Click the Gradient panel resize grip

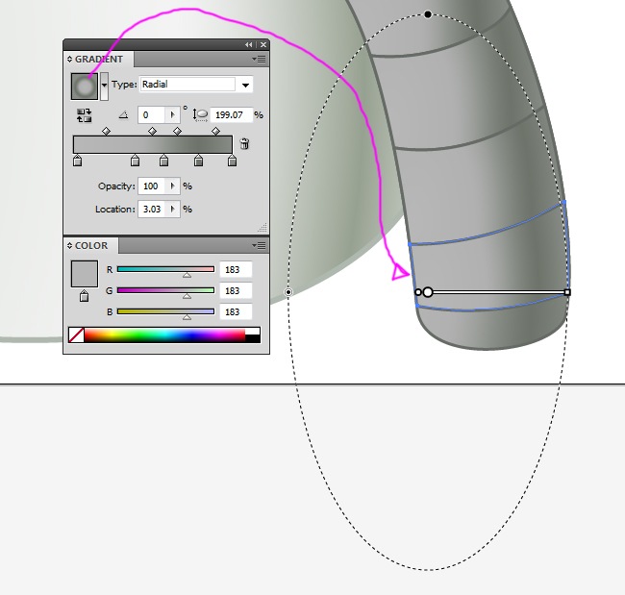pos(262,228)
